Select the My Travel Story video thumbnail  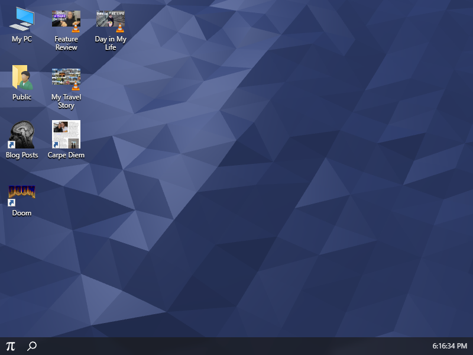66,78
